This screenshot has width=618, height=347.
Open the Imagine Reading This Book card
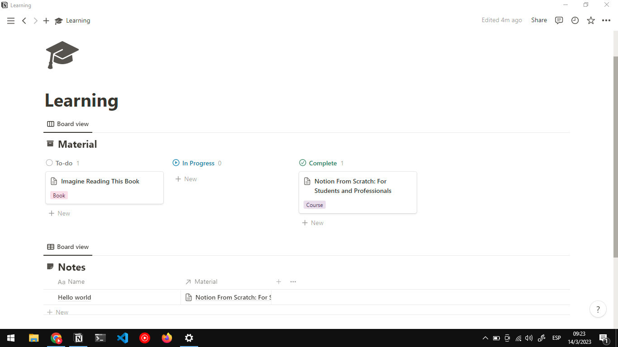coord(105,188)
